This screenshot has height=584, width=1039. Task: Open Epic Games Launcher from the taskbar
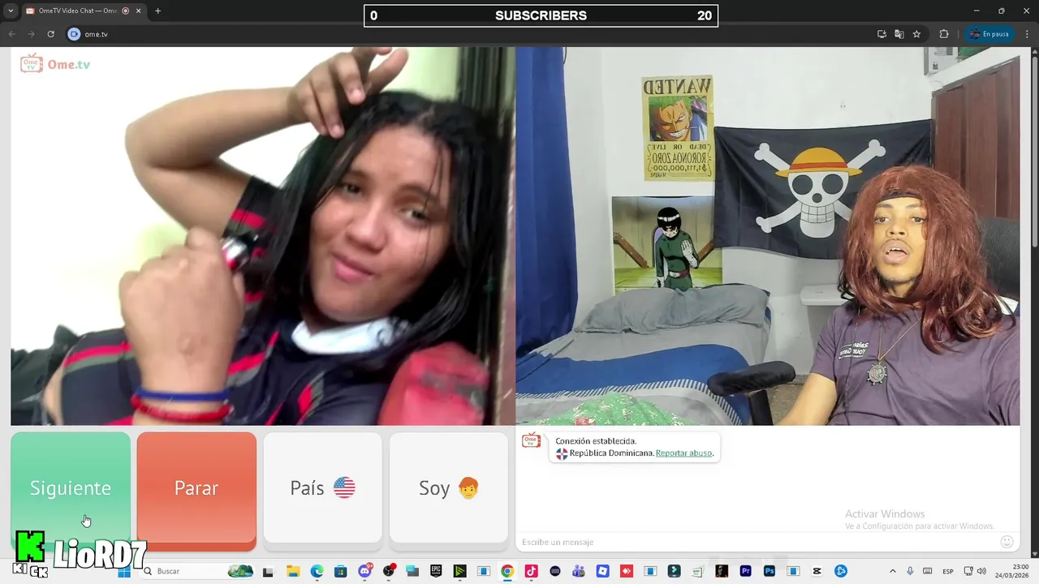click(436, 571)
